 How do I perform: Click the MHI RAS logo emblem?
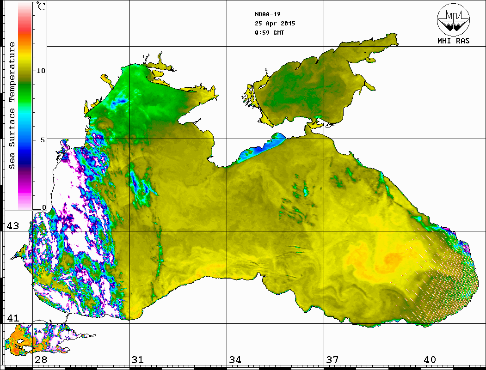tap(454, 19)
